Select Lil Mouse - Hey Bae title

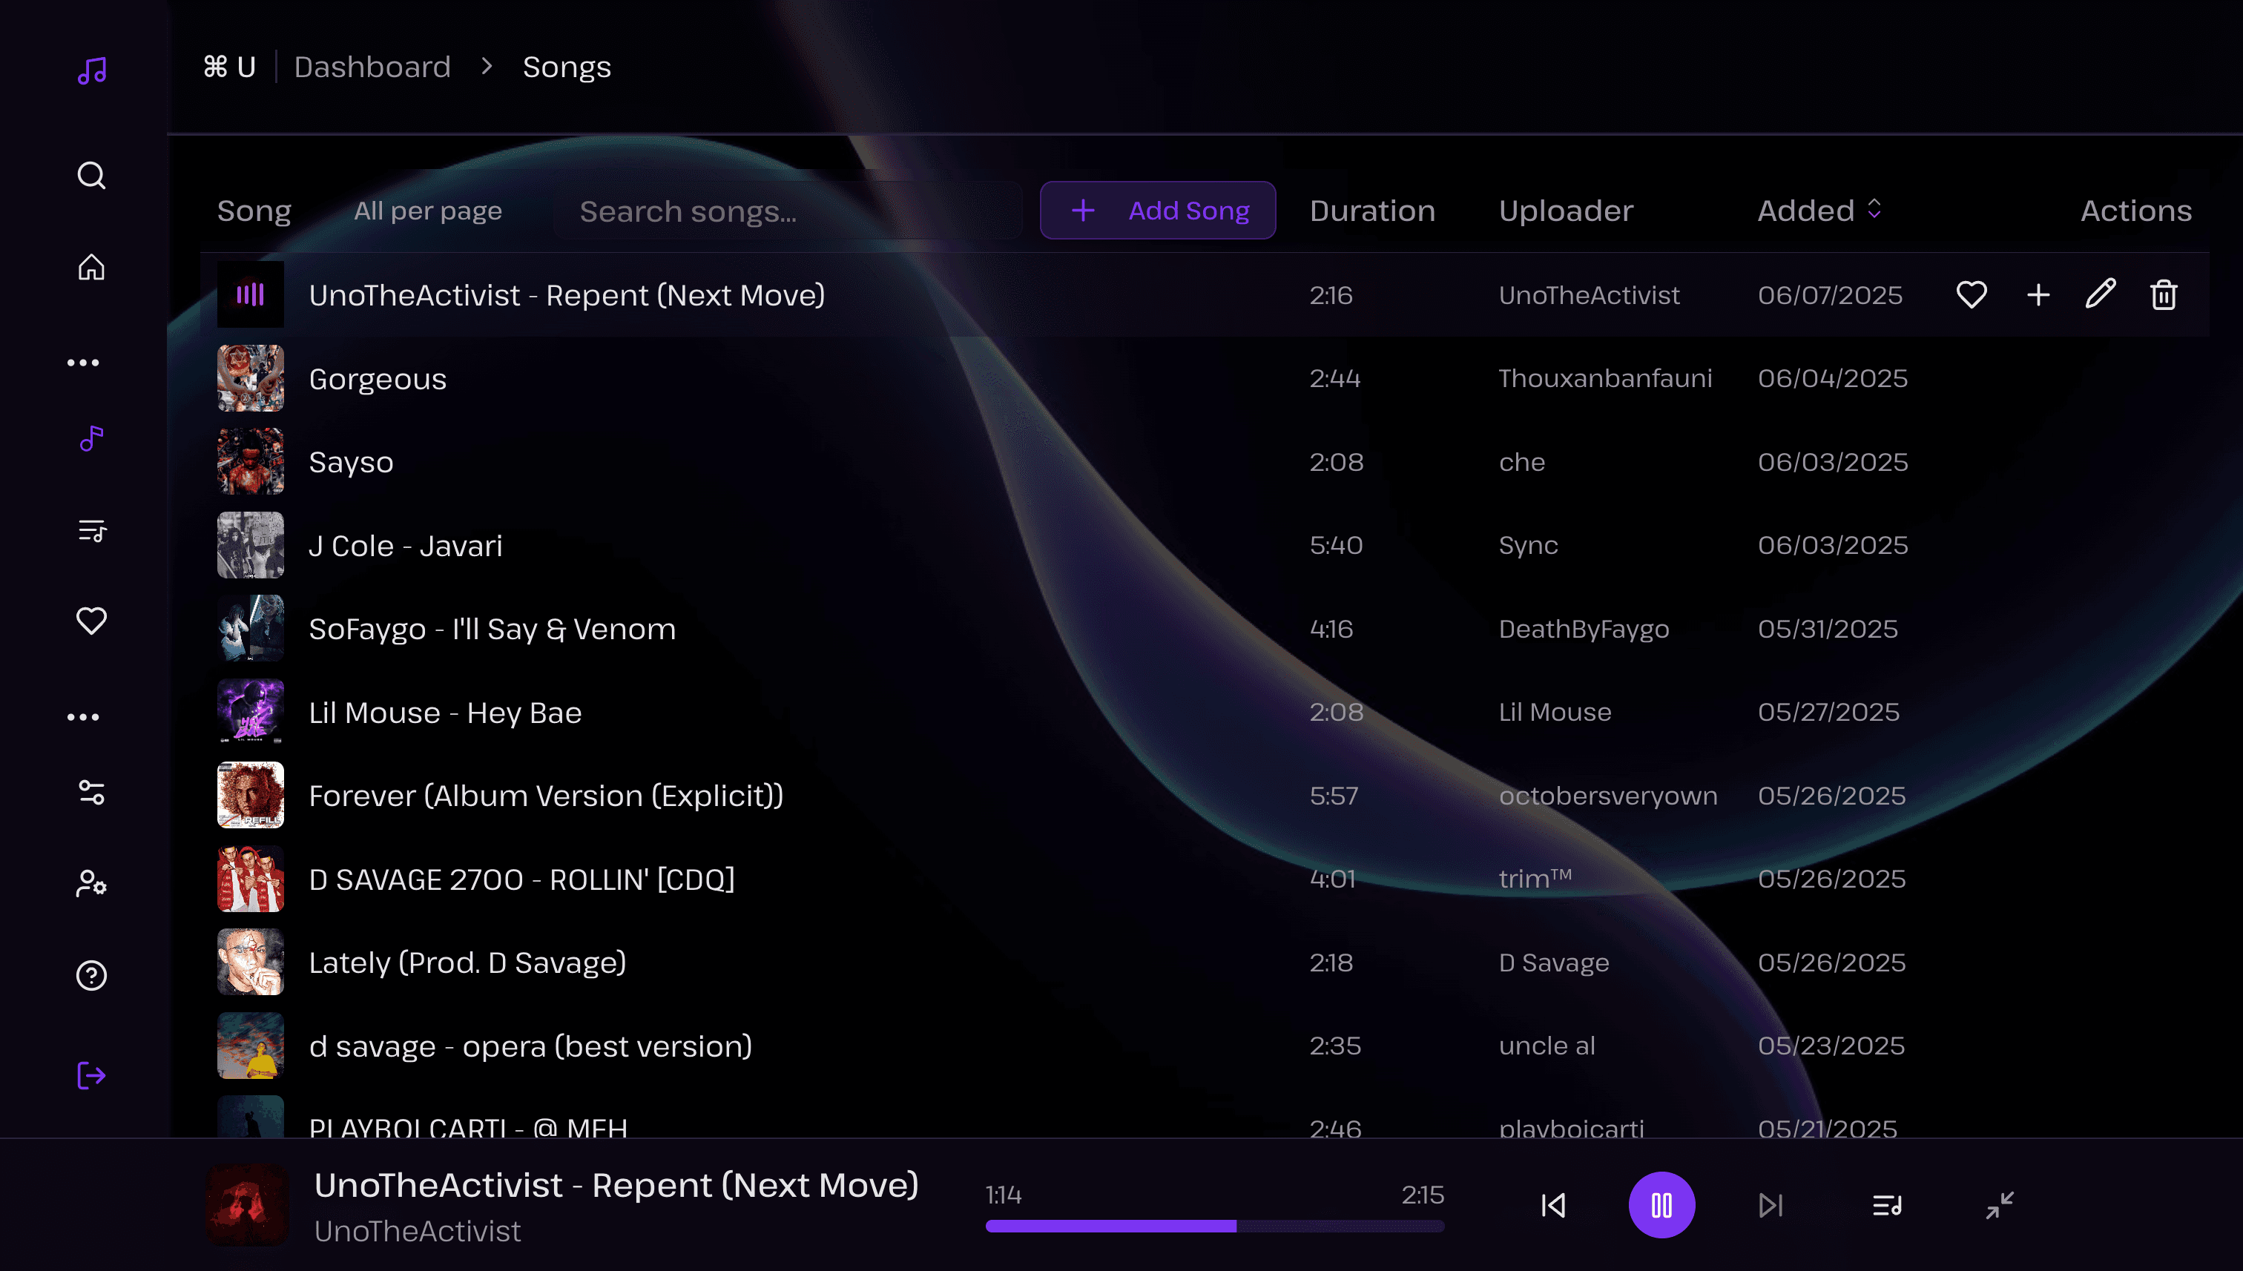coord(445,713)
